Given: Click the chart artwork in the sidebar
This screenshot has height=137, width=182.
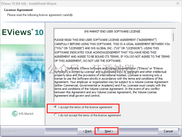Looking at the screenshot, I should [23, 76].
